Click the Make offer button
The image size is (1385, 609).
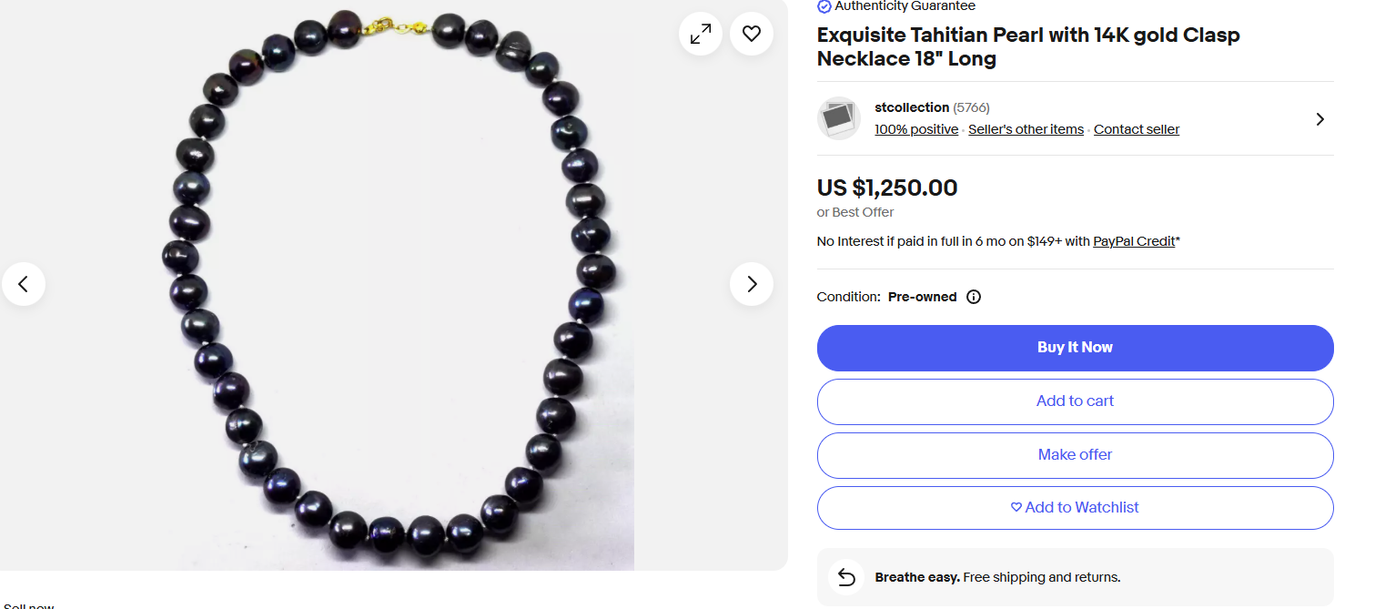1075,455
